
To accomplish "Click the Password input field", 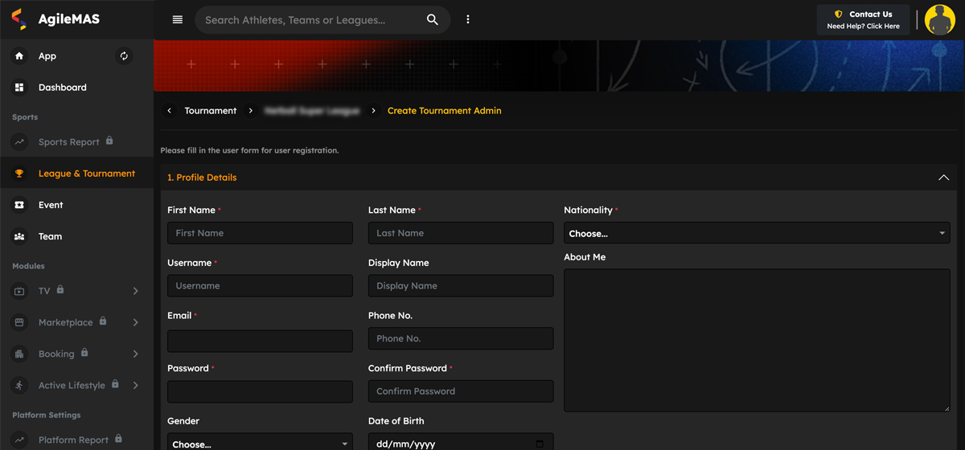I will point(260,391).
